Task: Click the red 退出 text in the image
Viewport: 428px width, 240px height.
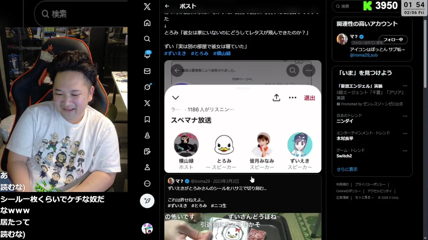Action: (x=309, y=98)
